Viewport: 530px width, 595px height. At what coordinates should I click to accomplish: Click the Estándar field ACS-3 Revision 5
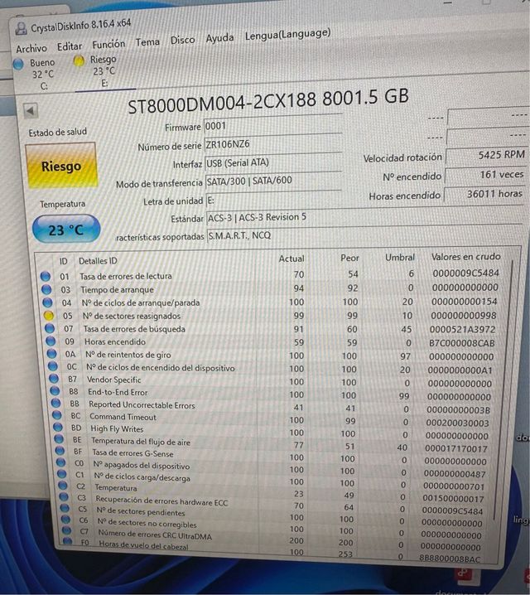coord(364,217)
